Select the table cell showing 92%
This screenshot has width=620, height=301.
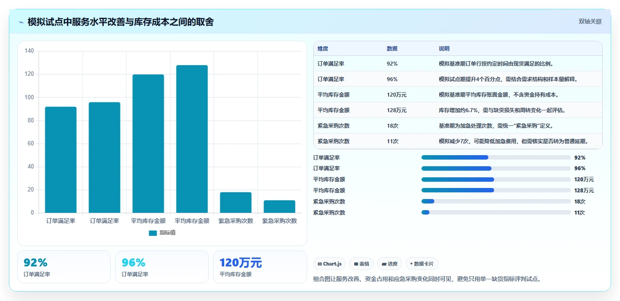click(x=392, y=64)
